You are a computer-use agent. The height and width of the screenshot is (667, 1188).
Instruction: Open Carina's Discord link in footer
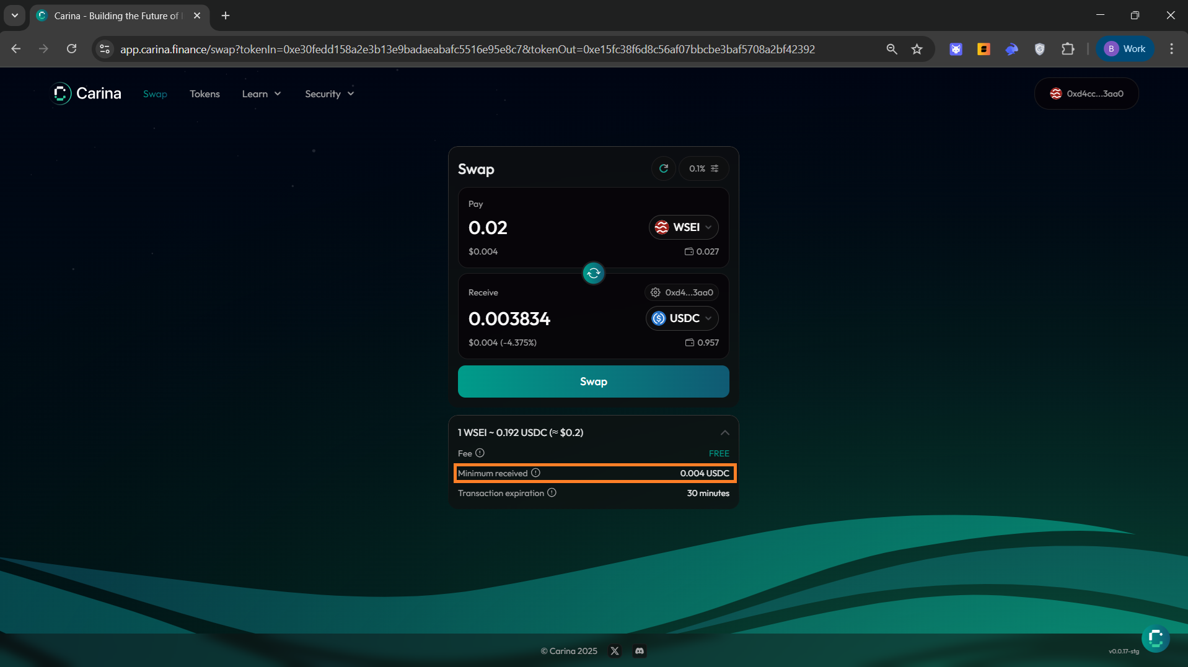(x=640, y=651)
